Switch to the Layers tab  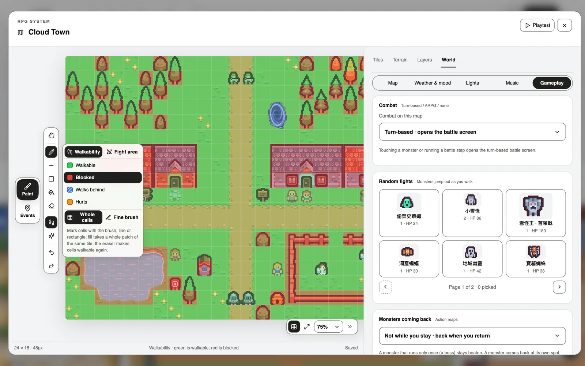pyautogui.click(x=424, y=60)
